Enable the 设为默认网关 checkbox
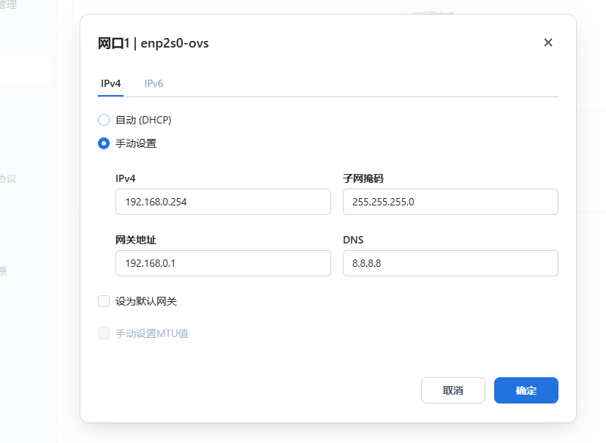 point(104,301)
